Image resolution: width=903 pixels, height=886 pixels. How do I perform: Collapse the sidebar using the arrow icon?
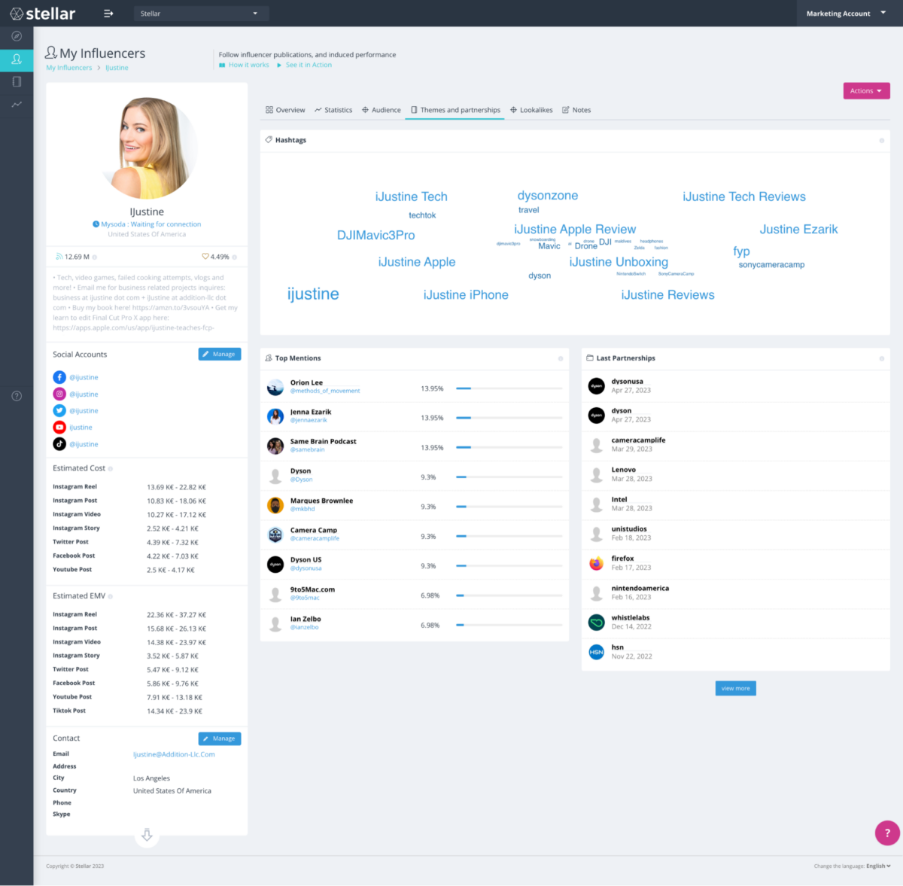click(x=108, y=13)
